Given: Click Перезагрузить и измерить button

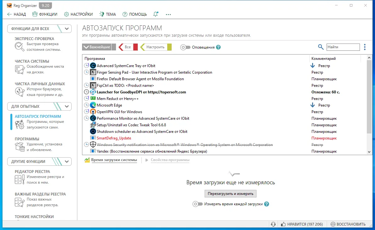Looking at the screenshot, I should click(230, 194).
